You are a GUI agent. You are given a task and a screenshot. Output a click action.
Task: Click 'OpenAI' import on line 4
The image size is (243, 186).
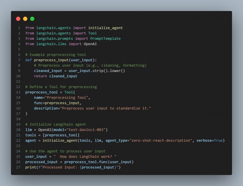[90, 44]
